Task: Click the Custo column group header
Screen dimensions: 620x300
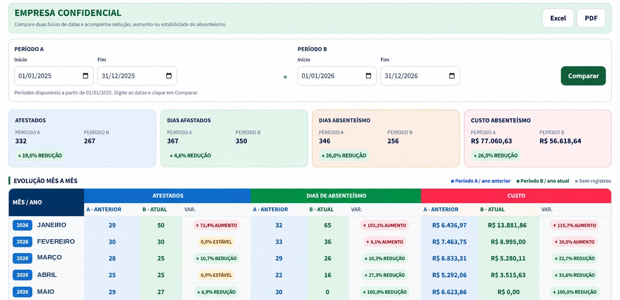Action: (516, 196)
